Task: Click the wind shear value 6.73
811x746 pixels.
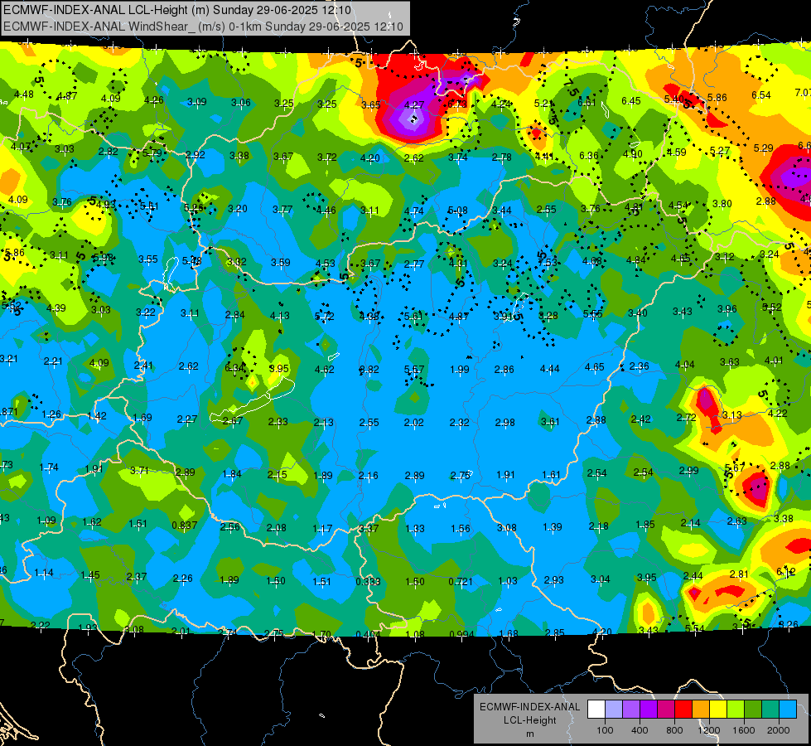Action: (457, 104)
